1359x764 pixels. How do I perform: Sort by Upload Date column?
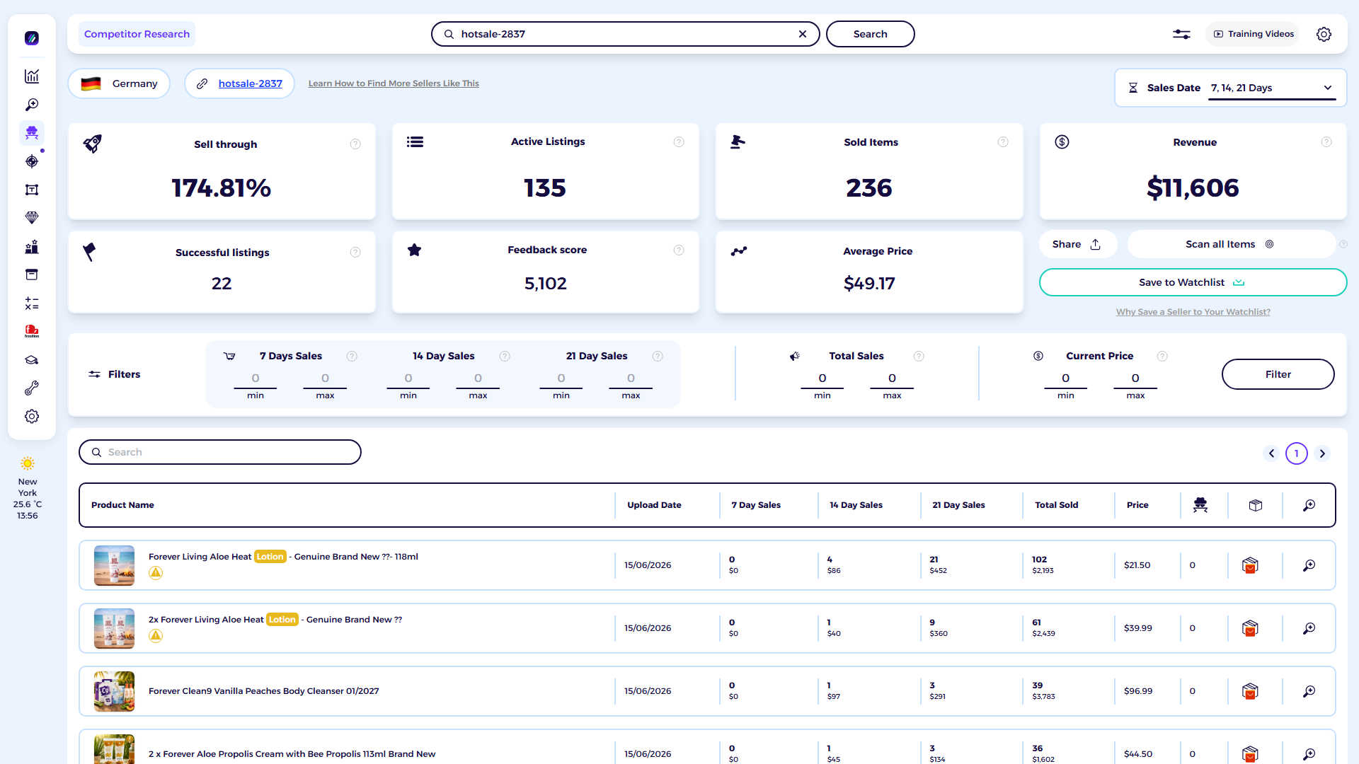tap(654, 505)
